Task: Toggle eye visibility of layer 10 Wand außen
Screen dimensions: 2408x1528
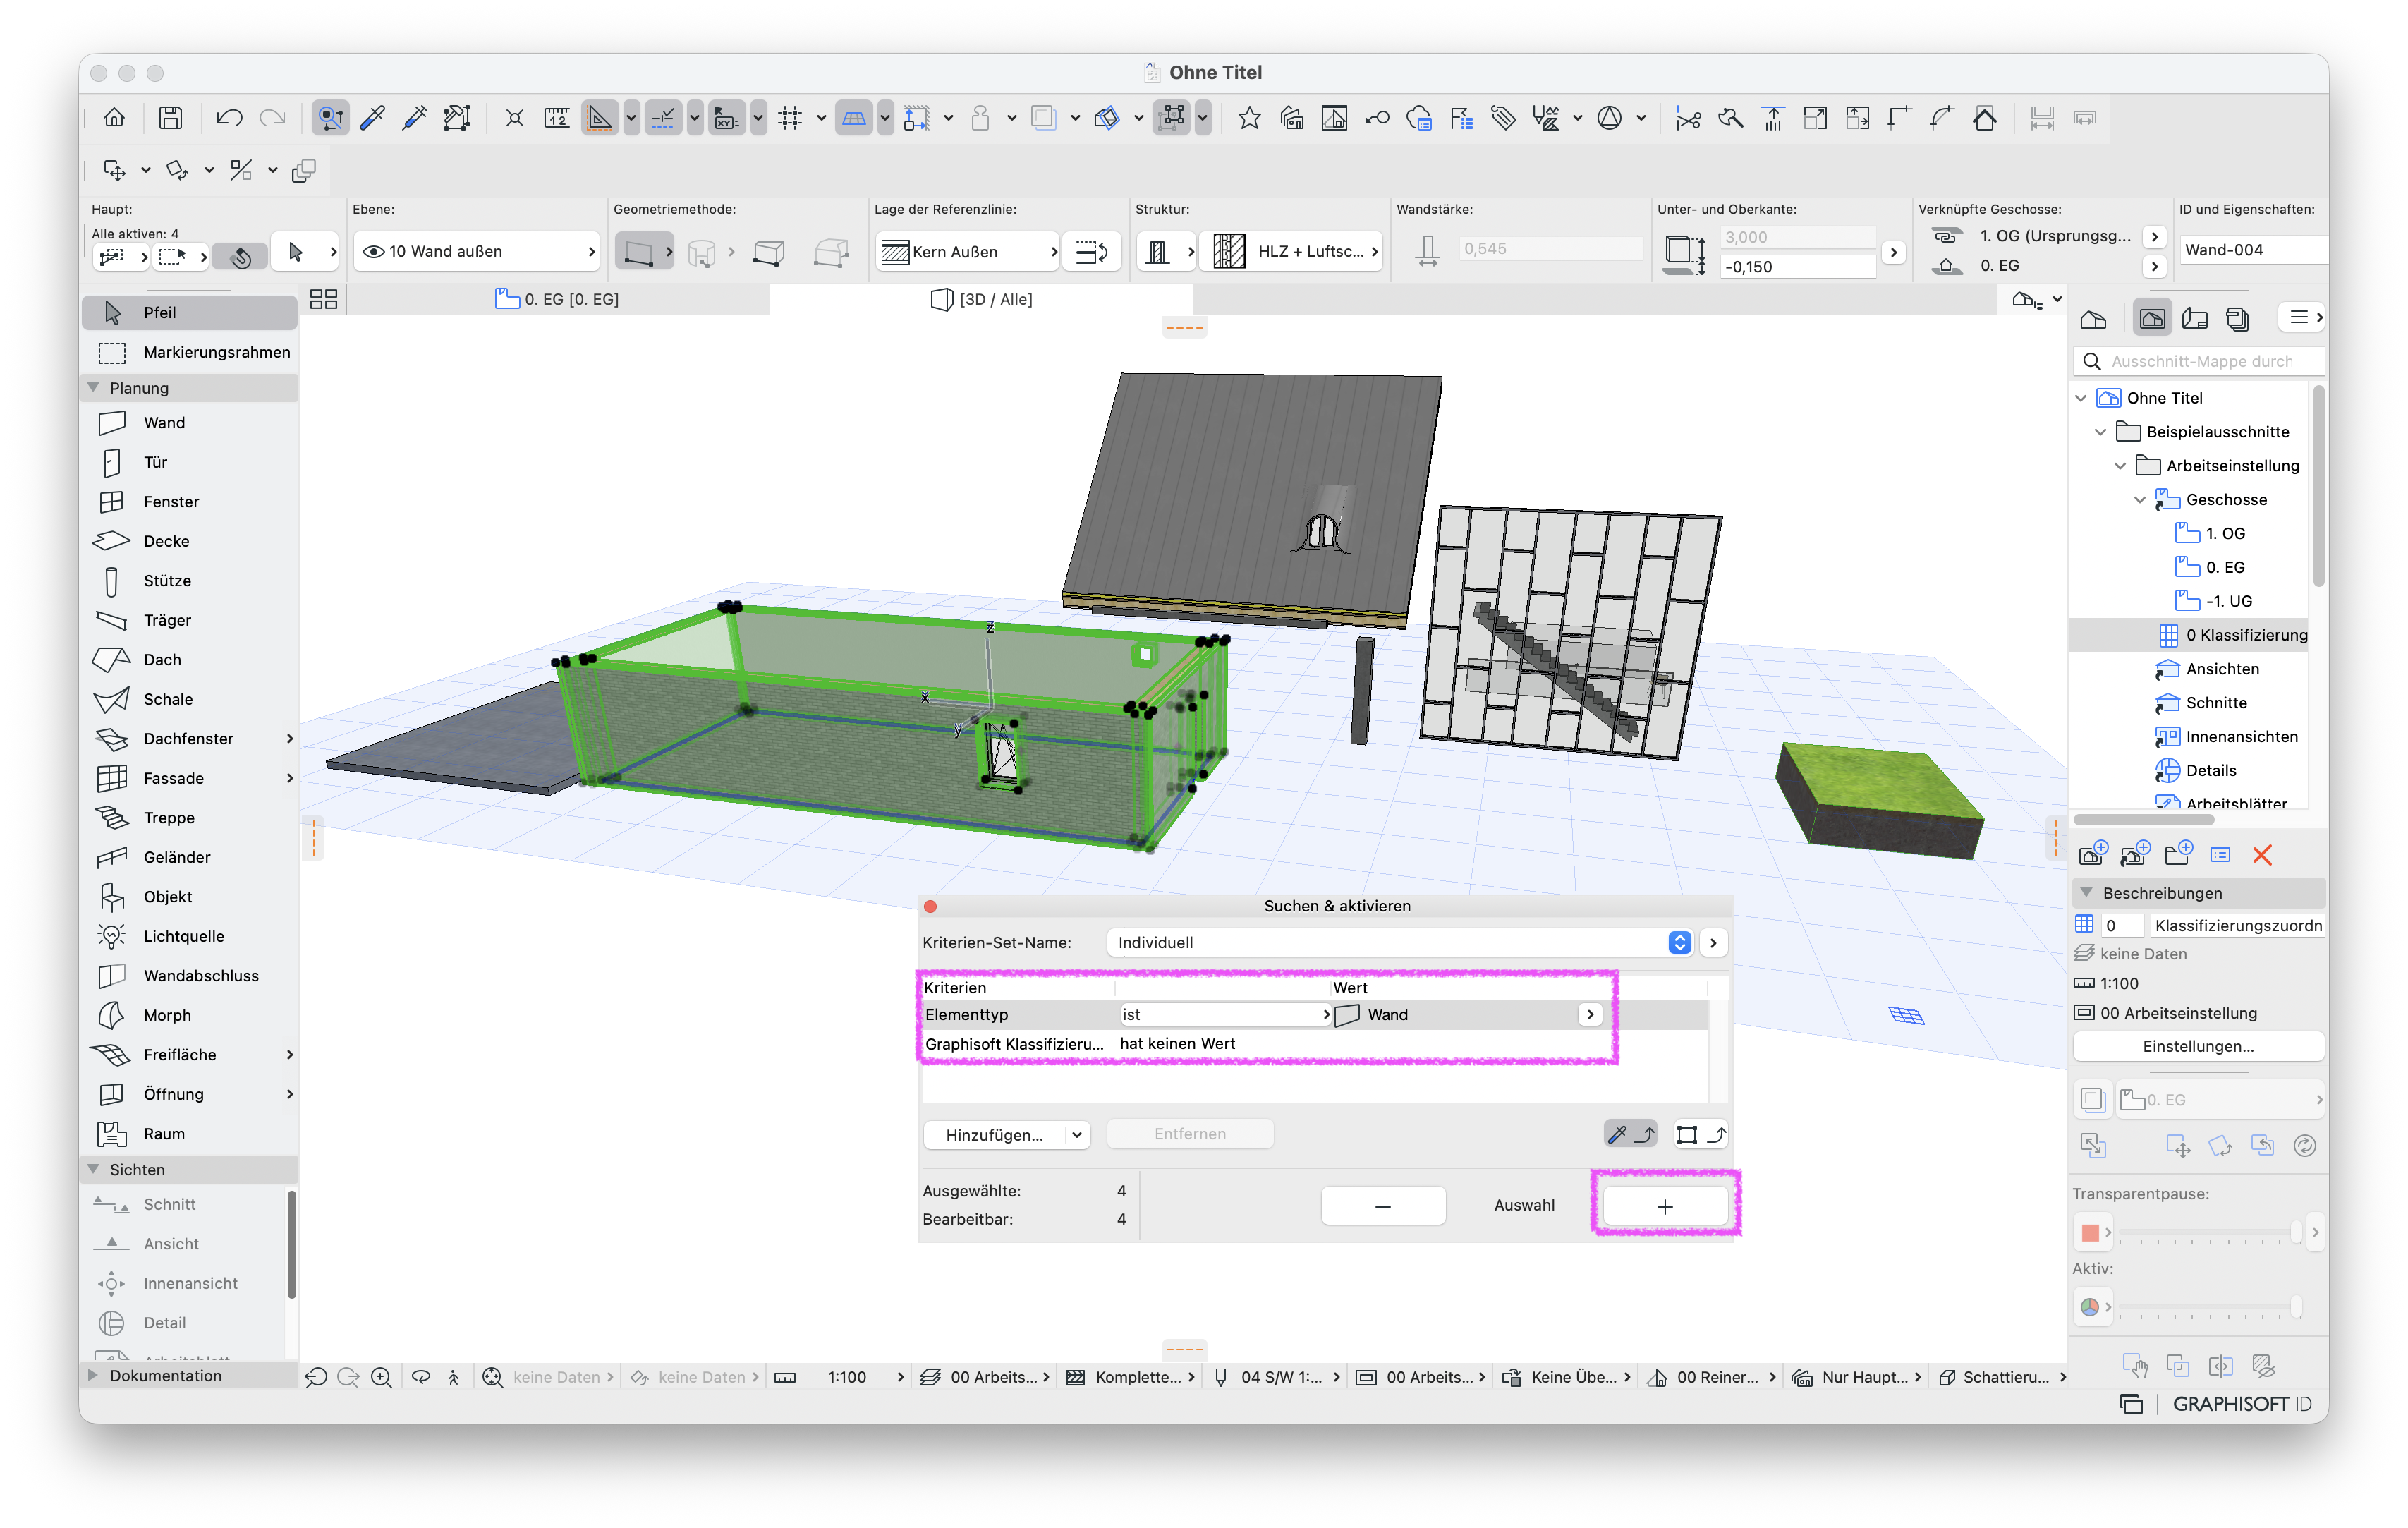Action: (x=374, y=252)
